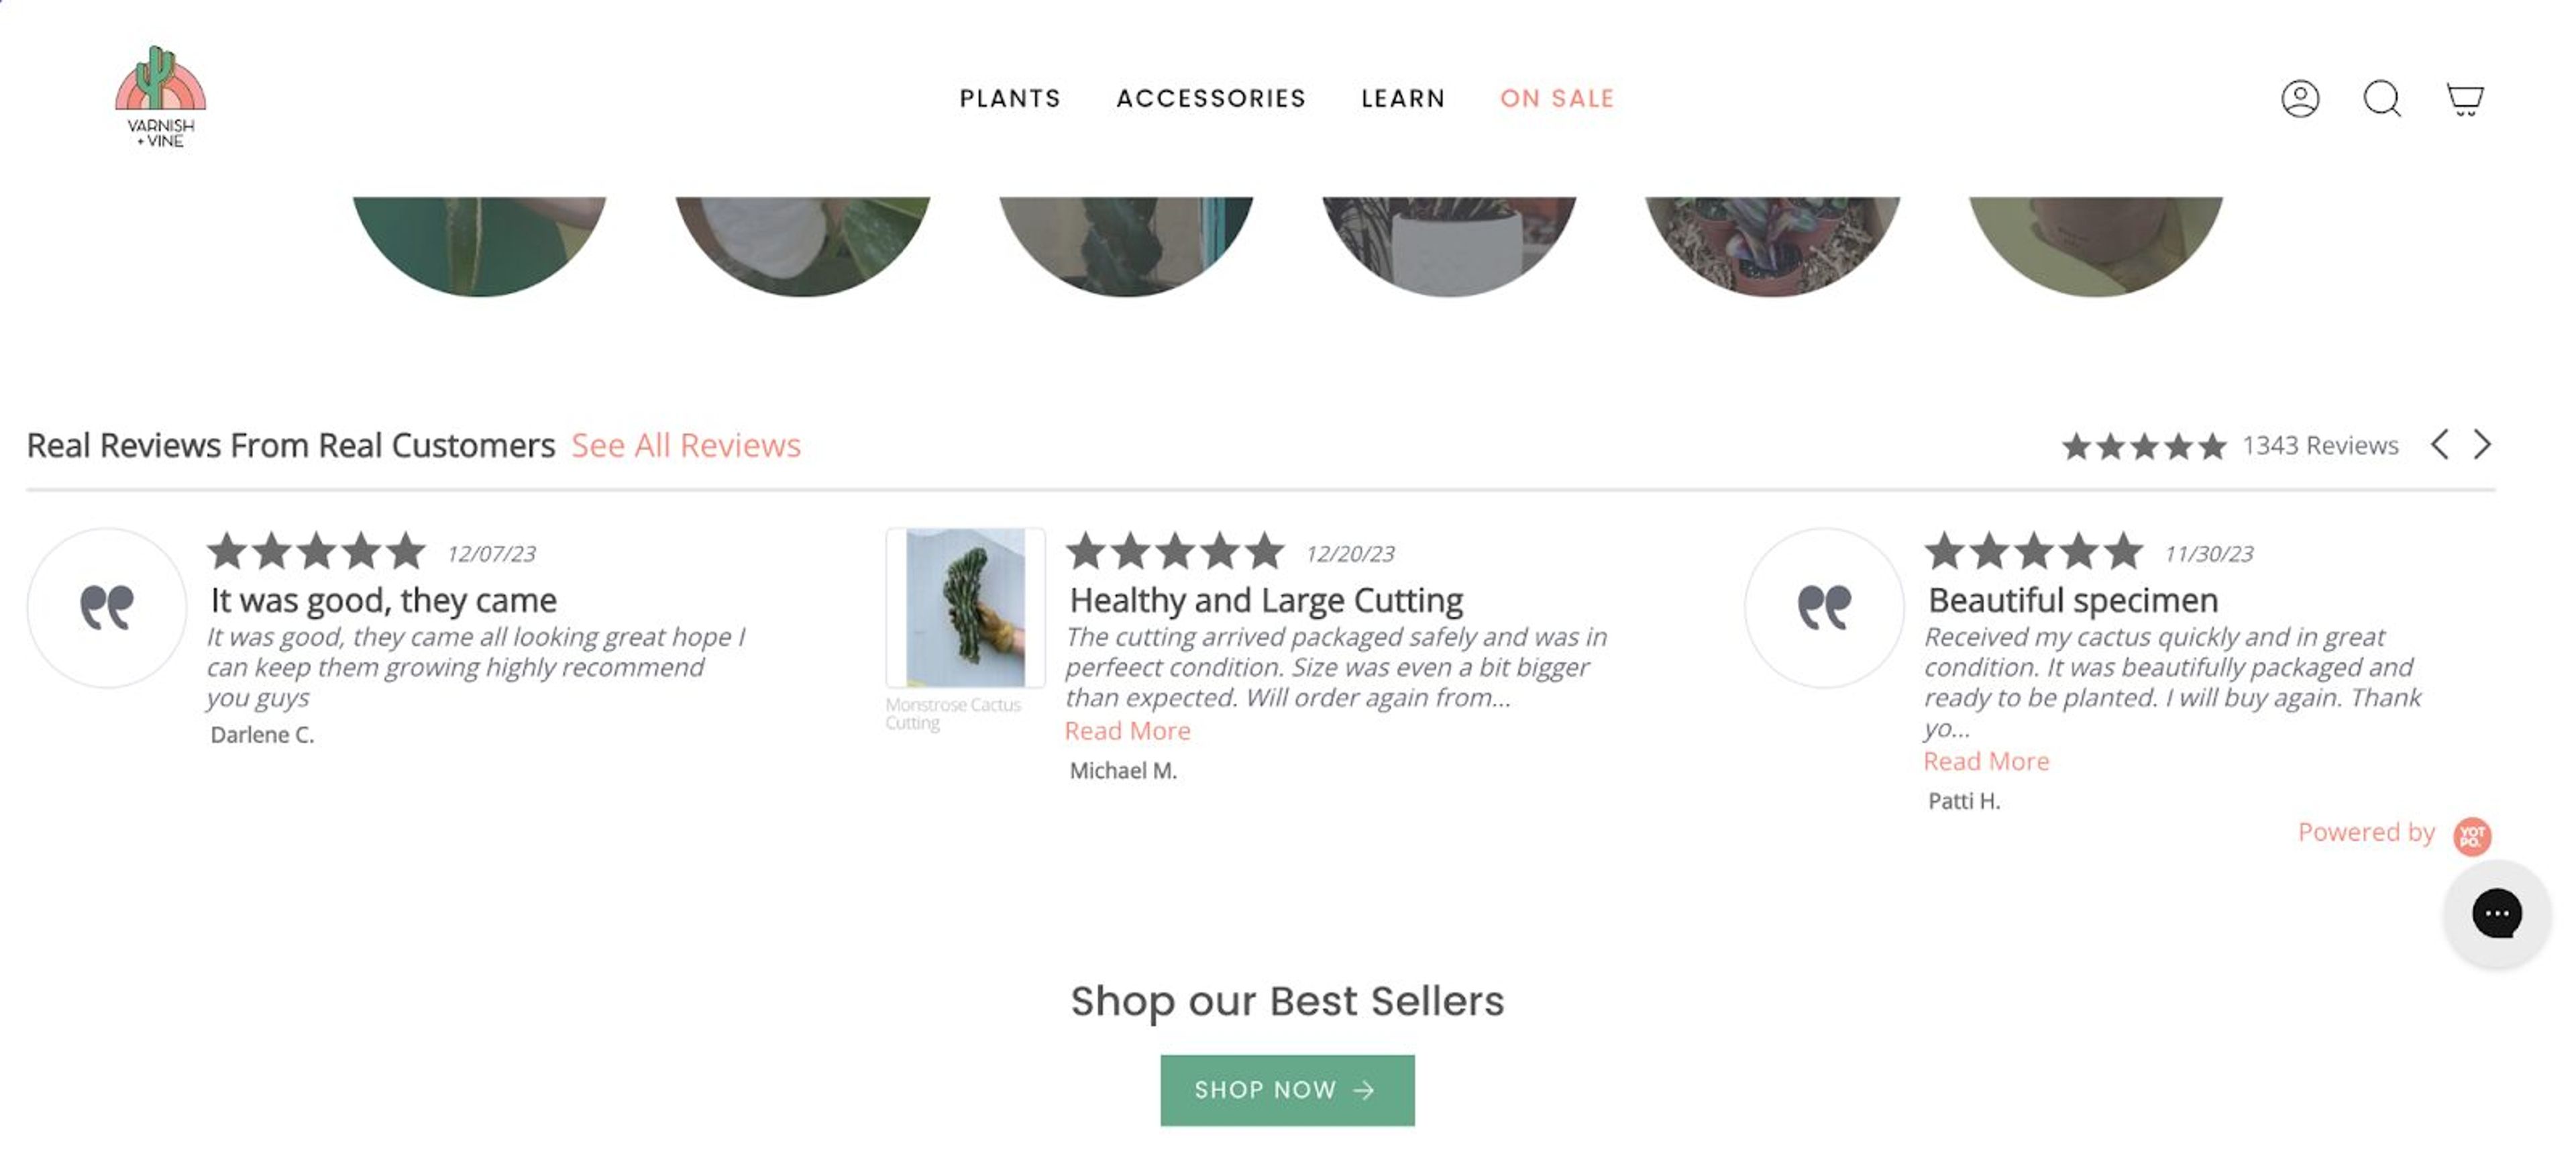
Task: Click the left arrow to view previous reviews
Action: [2440, 444]
